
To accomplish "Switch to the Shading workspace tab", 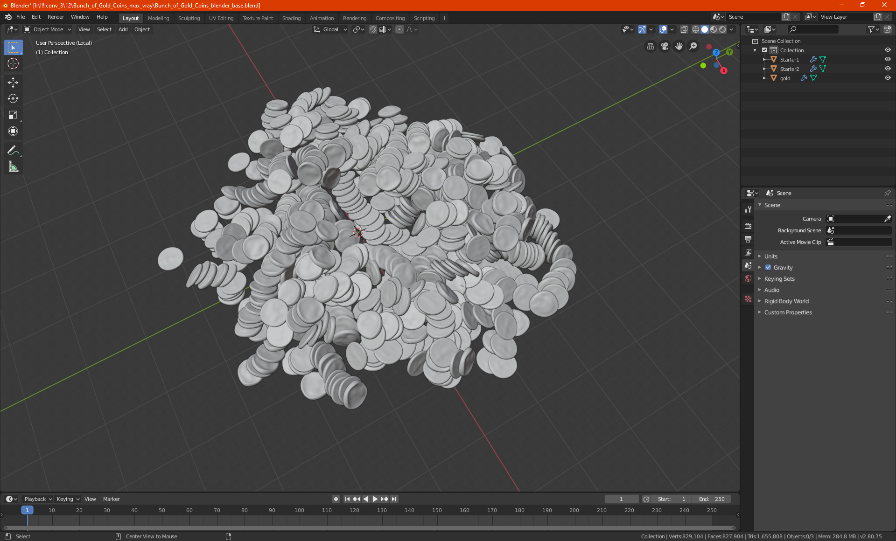I will pyautogui.click(x=291, y=18).
